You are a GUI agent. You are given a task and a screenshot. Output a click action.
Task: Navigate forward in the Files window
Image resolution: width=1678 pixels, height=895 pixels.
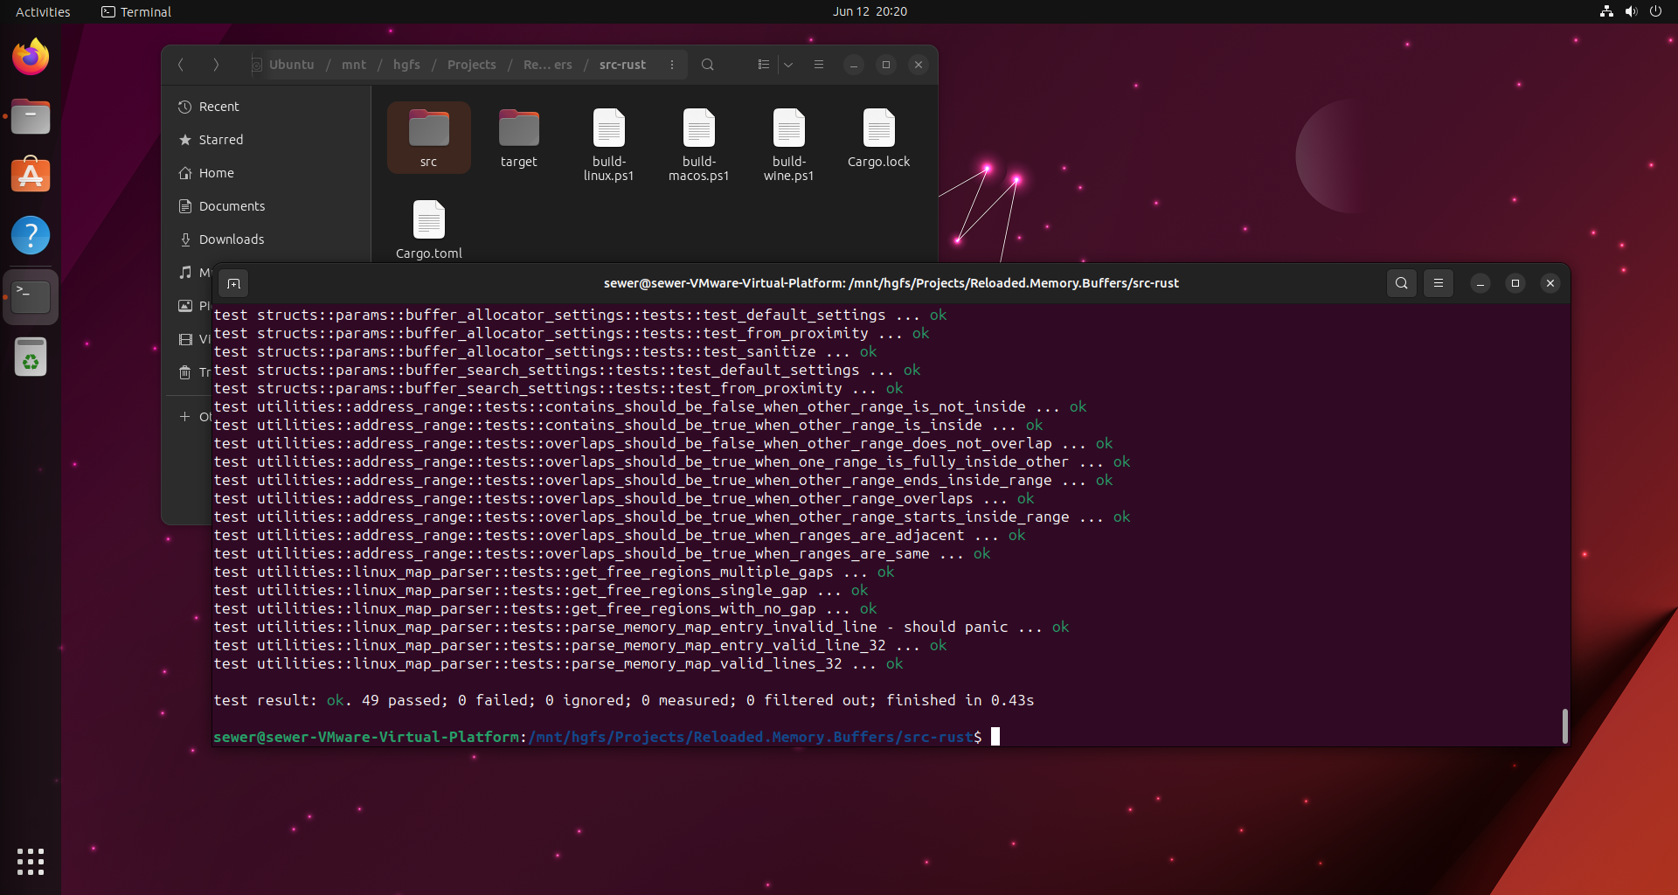[216, 65]
